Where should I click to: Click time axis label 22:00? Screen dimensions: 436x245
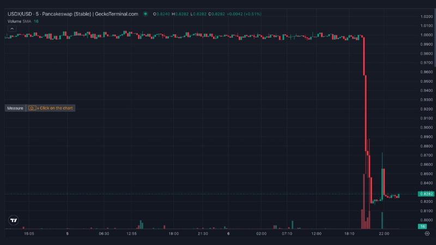pyautogui.click(x=384, y=234)
